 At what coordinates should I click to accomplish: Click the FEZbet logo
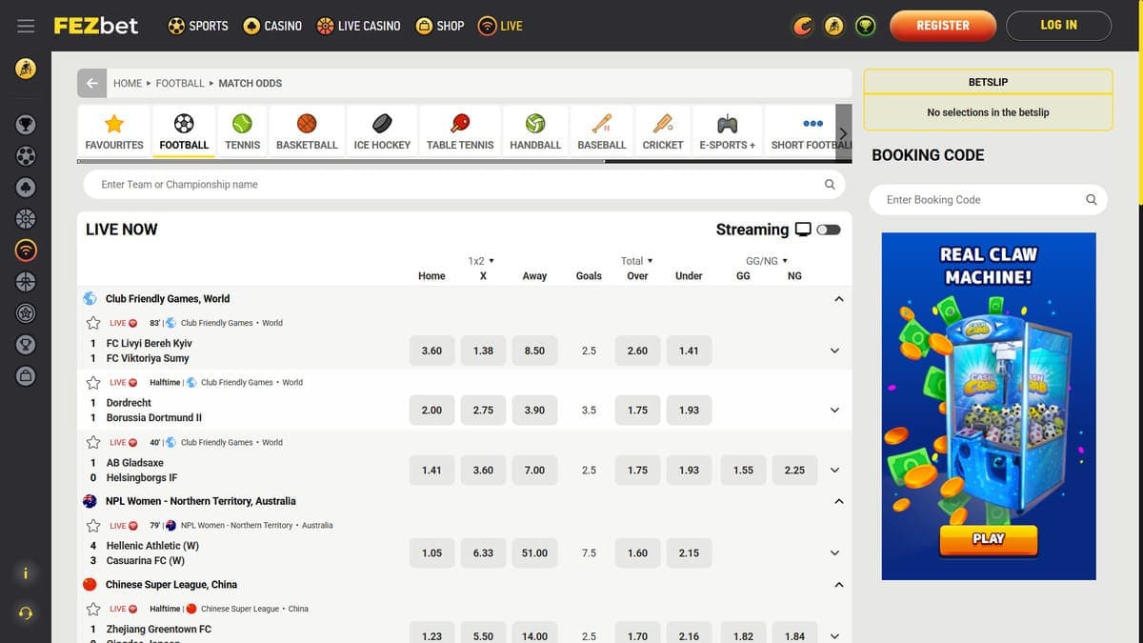click(x=96, y=26)
